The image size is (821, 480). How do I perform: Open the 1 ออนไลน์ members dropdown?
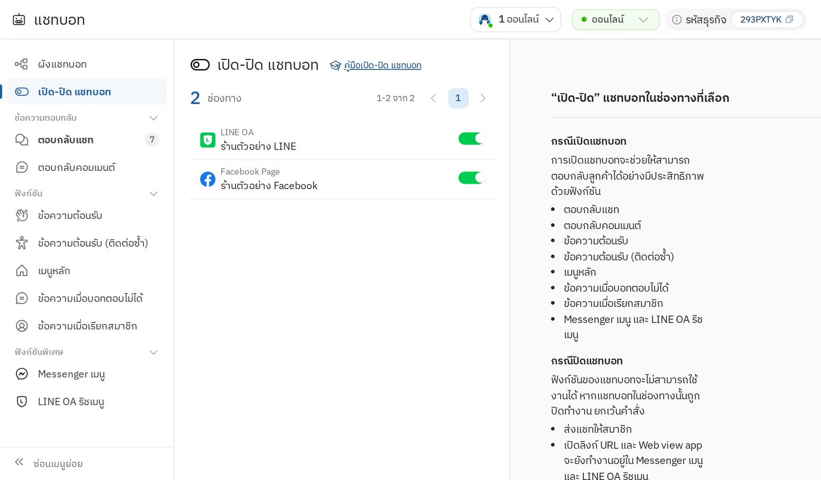tap(516, 20)
